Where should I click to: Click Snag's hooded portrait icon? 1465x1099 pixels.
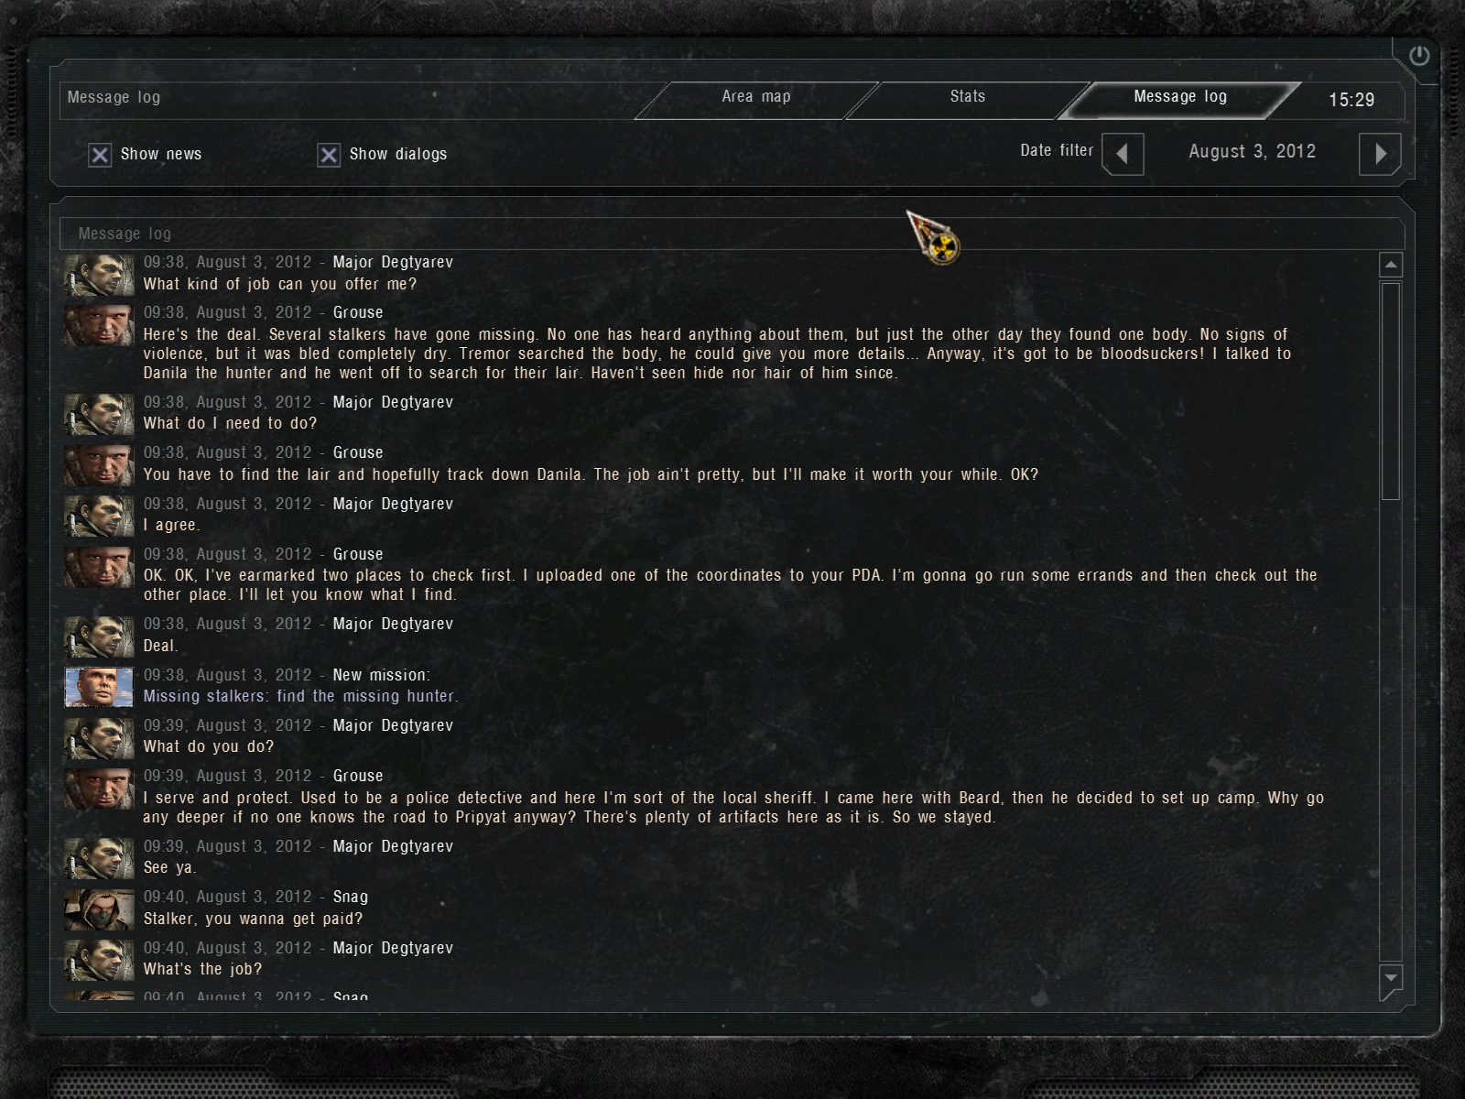click(99, 909)
